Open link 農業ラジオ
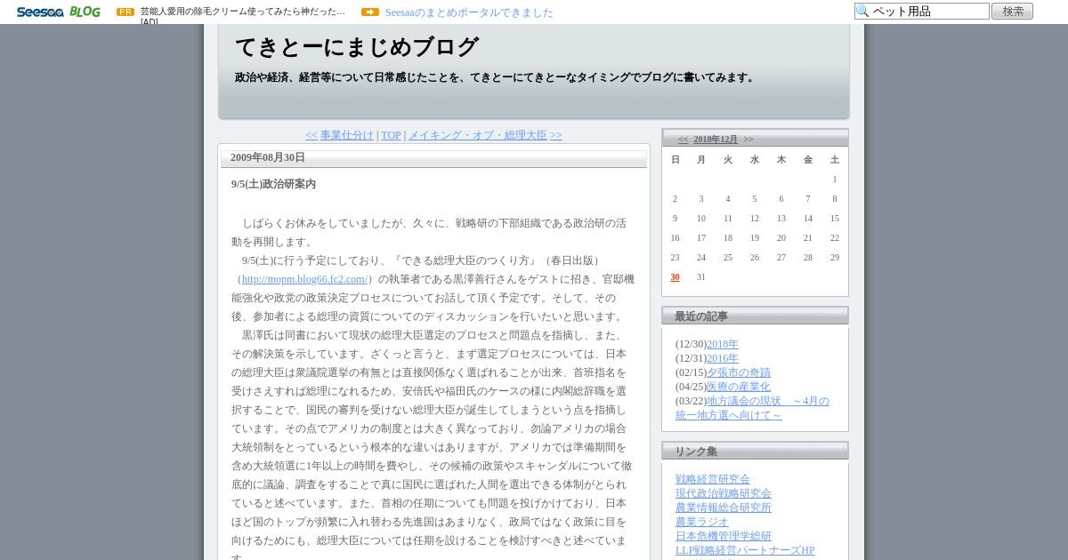Image resolution: width=1068 pixels, height=560 pixels. click(x=702, y=522)
